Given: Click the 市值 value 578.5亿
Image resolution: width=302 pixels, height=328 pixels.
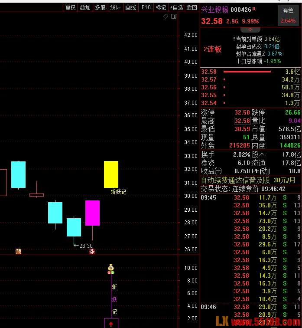Looking at the screenshot, I should pyautogui.click(x=290, y=129).
